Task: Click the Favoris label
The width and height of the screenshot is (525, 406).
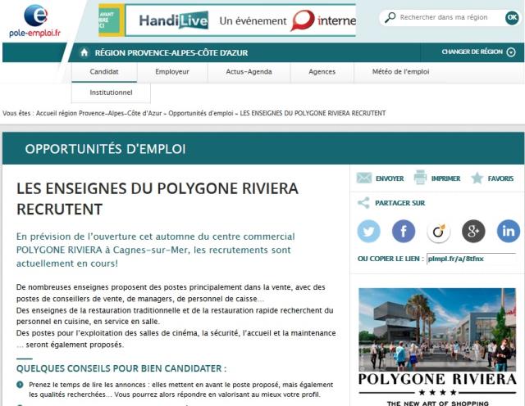Action: 500,178
